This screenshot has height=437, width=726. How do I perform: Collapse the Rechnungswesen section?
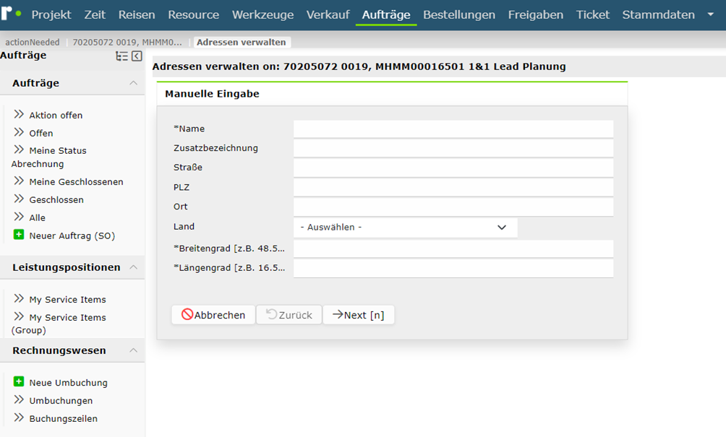pos(133,350)
